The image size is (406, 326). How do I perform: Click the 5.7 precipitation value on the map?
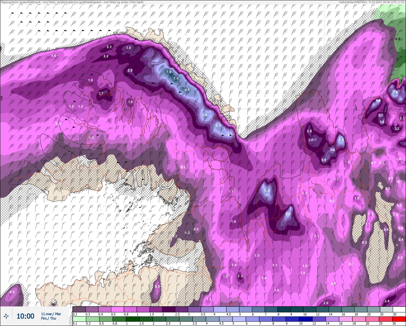click(x=218, y=126)
